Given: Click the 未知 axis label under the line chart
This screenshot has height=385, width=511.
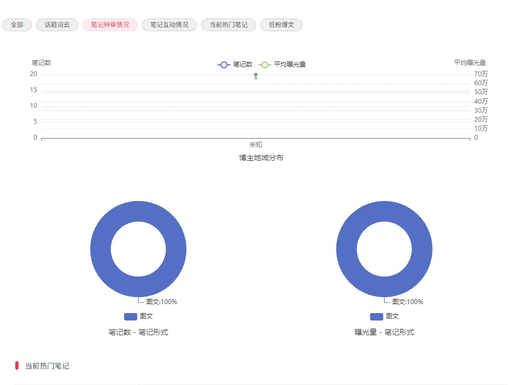Looking at the screenshot, I should [x=255, y=144].
